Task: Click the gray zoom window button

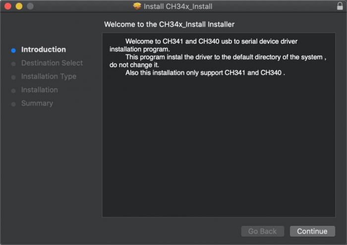Action: (30, 6)
